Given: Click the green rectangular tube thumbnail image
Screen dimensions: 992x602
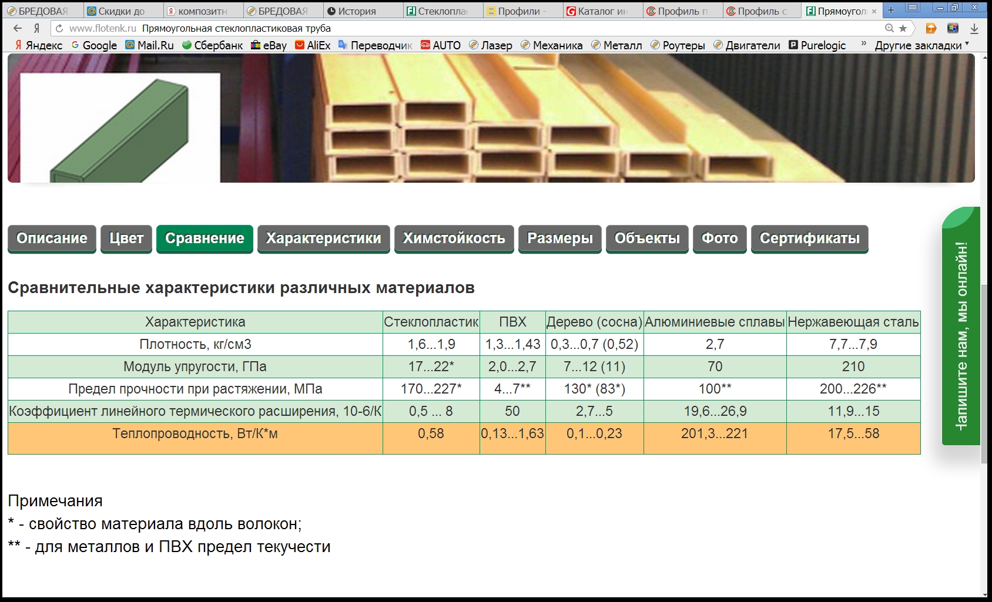Looking at the screenshot, I should pyautogui.click(x=120, y=127).
